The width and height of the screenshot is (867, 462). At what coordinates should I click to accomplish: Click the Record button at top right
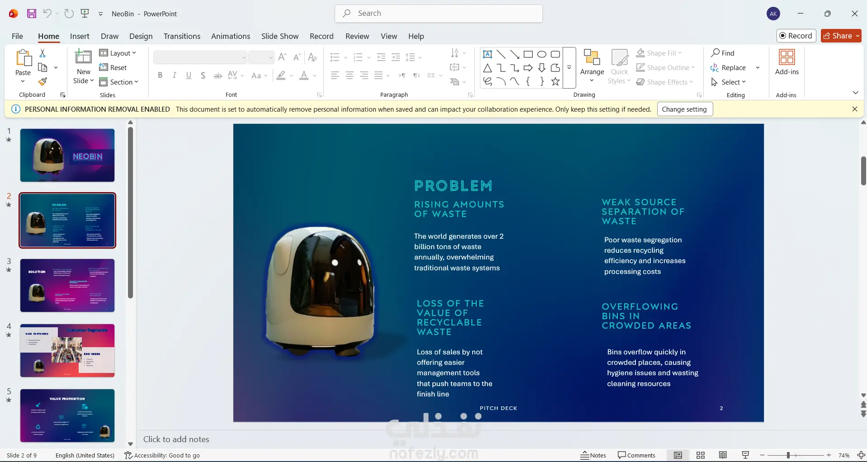[796, 36]
